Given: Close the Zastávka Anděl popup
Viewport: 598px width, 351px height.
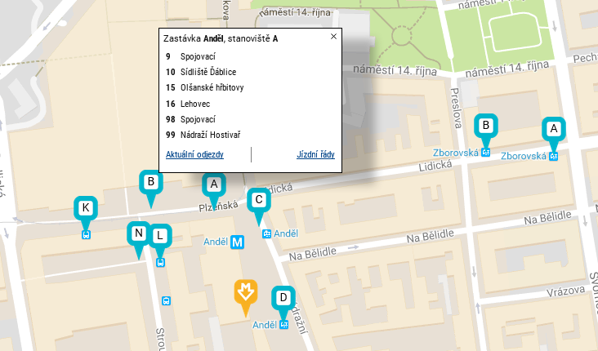Looking at the screenshot, I should coord(332,37).
